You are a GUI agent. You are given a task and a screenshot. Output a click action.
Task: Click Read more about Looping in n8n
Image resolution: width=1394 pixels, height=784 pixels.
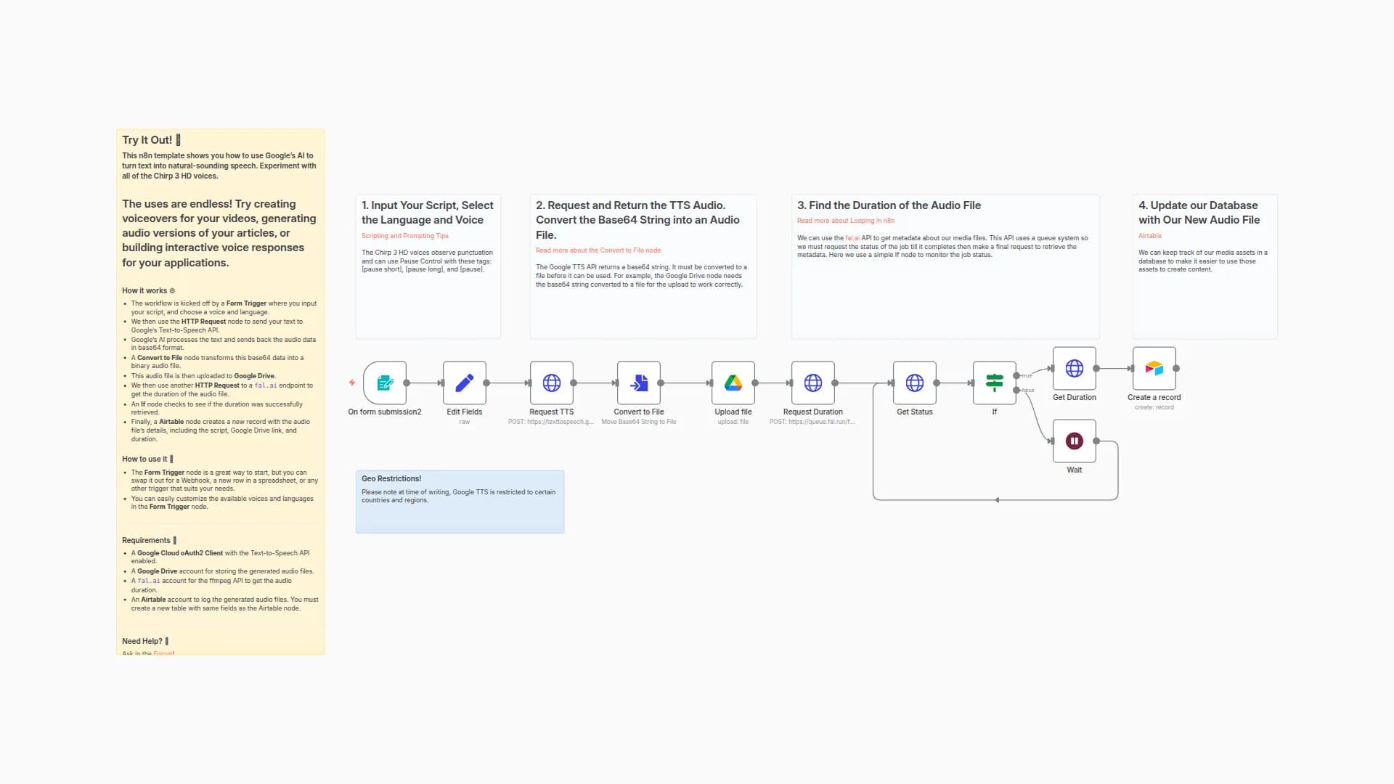point(845,220)
